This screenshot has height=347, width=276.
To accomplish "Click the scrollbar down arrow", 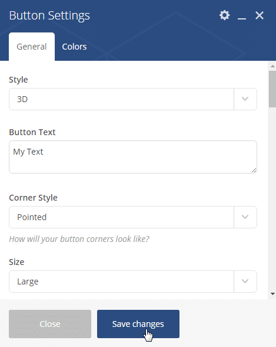I will (272, 294).
